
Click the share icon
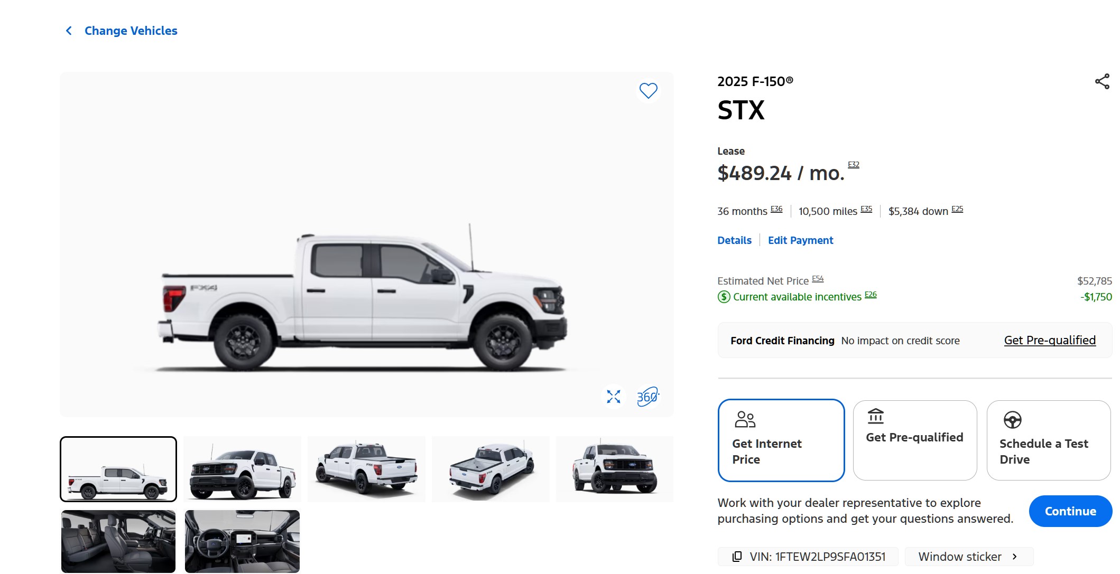[1102, 81]
